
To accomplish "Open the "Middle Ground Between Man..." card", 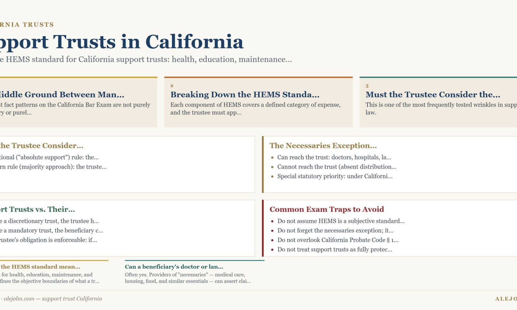I will [x=79, y=102].
